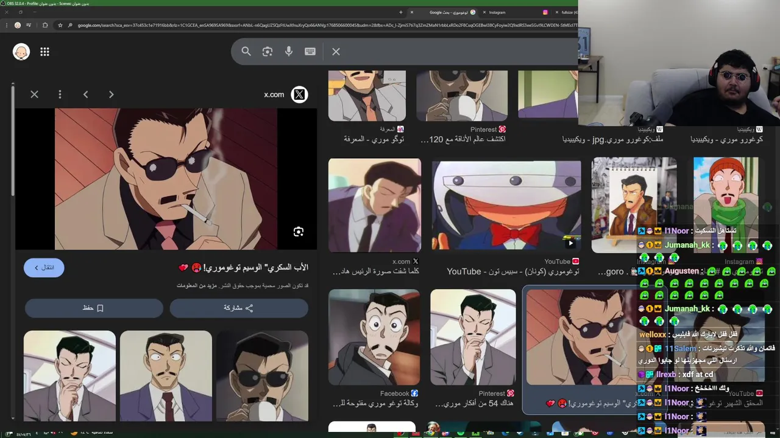Switch to the Google search browser tab
This screenshot has height=438, width=780.
448,12
